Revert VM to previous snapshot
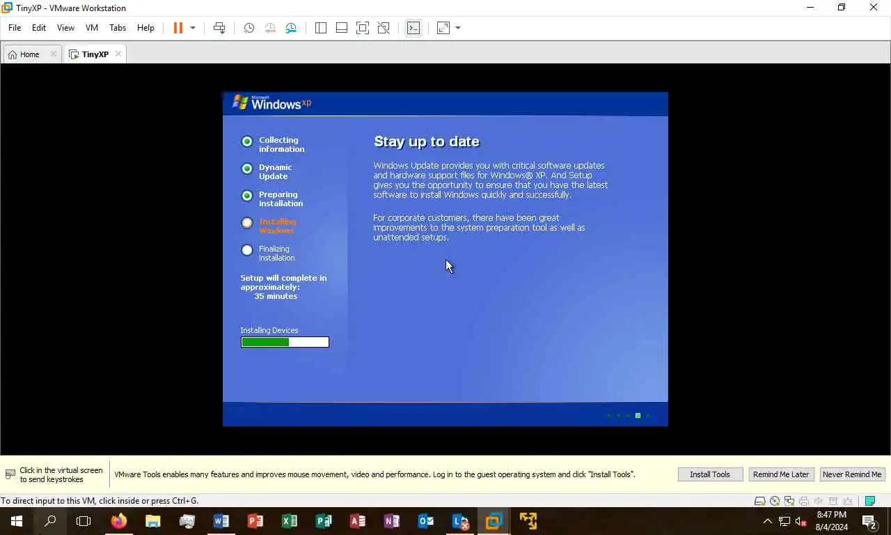The image size is (891, 535). (x=270, y=28)
